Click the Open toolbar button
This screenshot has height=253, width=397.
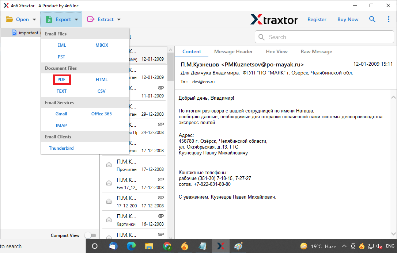(21, 19)
